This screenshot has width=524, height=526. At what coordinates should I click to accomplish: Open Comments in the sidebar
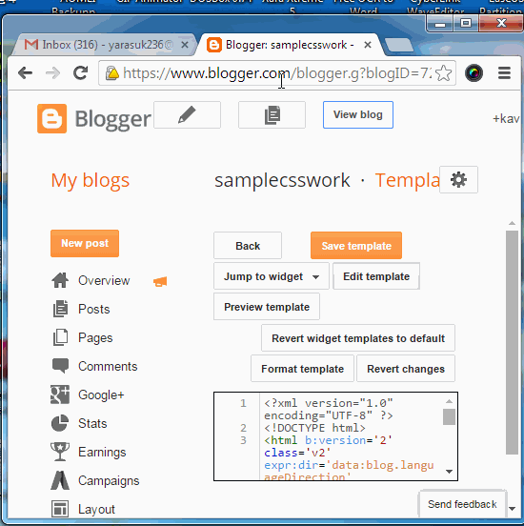(108, 366)
